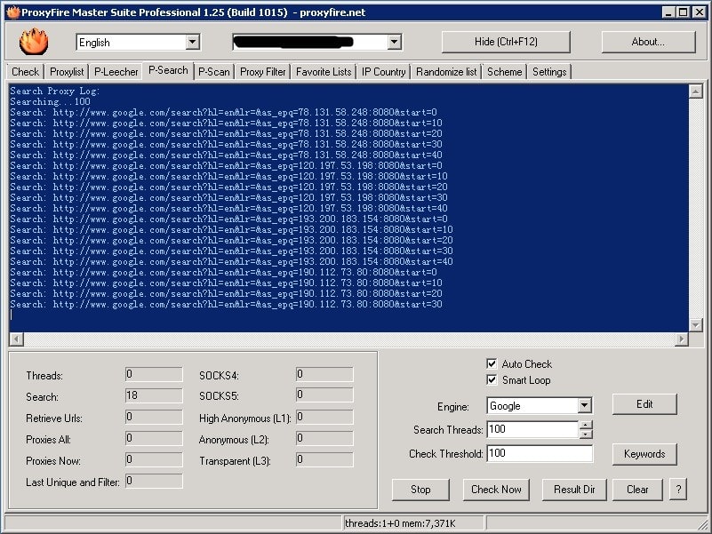The width and height of the screenshot is (712, 534).
Task: Click the 'Searching...100' log line
Action: [51, 101]
